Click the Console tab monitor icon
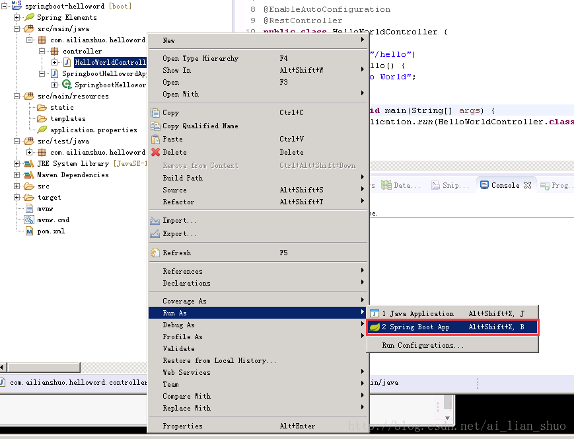The height and width of the screenshot is (439, 574). pos(484,185)
